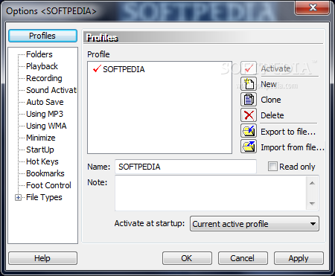This screenshot has height=276, width=335.
Task: Expand the File Types tree node
Action: 18,197
